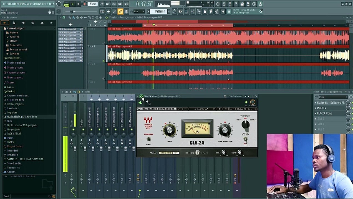The width and height of the screenshot is (353, 199).
Task: Click Waves Setup A button
Action: coord(241,109)
